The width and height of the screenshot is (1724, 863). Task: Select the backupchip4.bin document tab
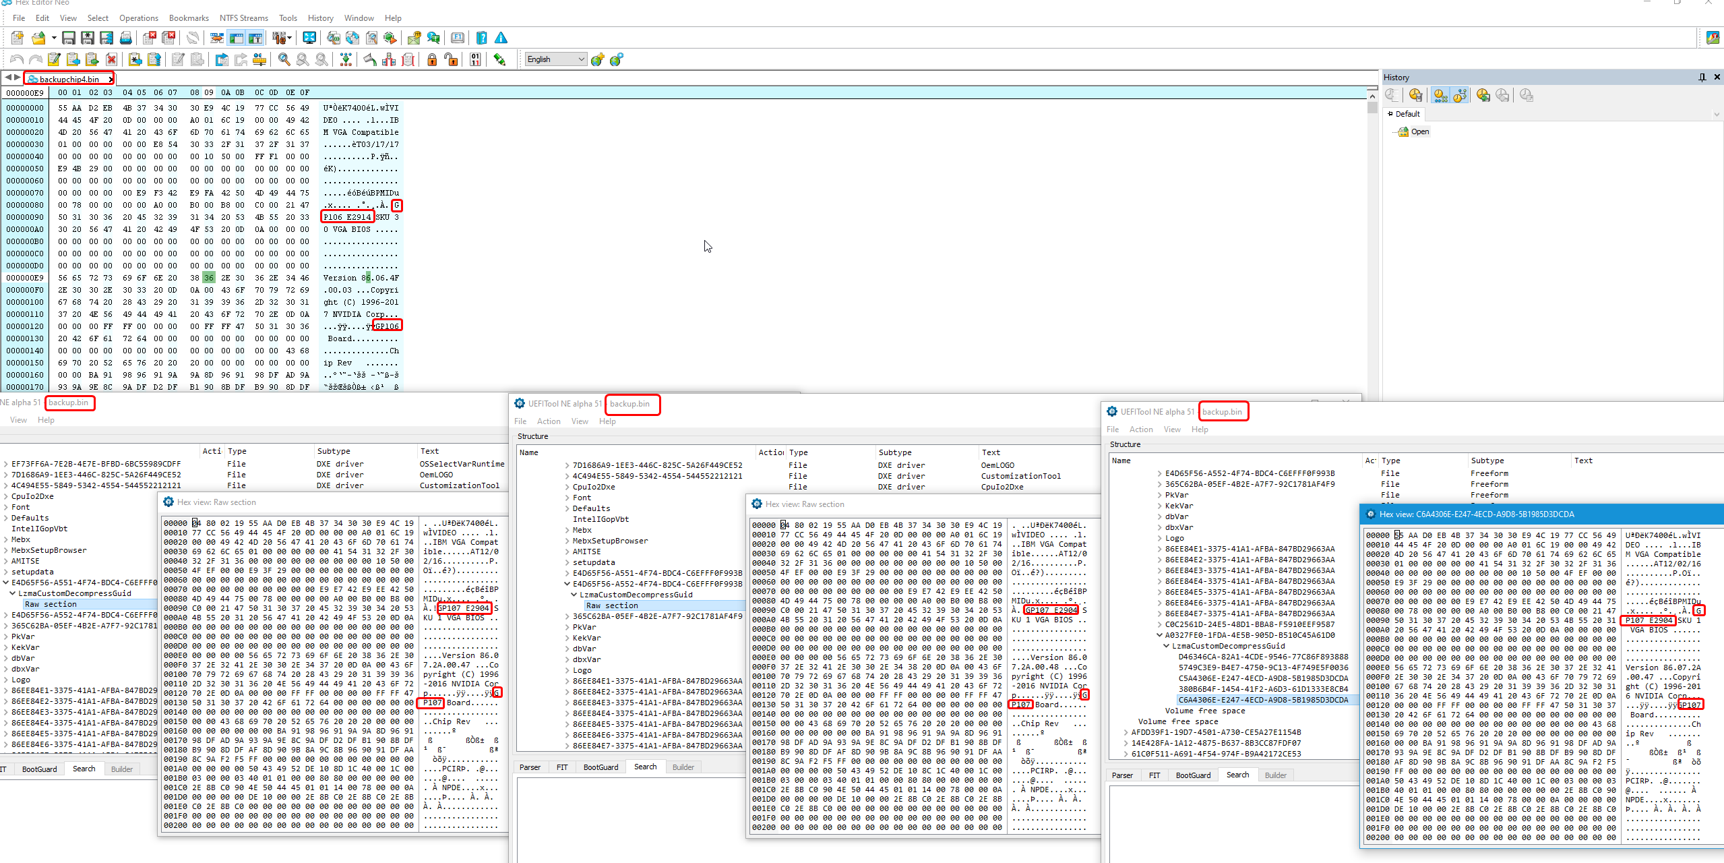69,79
